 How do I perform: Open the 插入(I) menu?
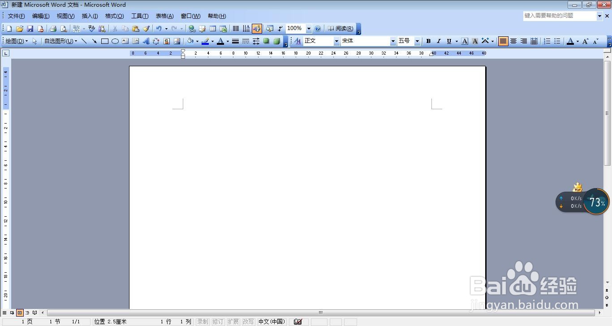click(x=90, y=16)
